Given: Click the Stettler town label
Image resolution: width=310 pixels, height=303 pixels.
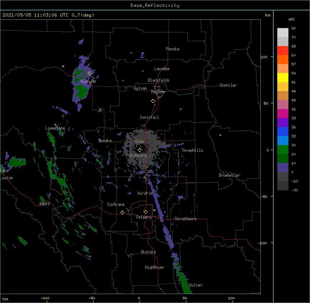Looking at the screenshot, I should [x=228, y=85].
